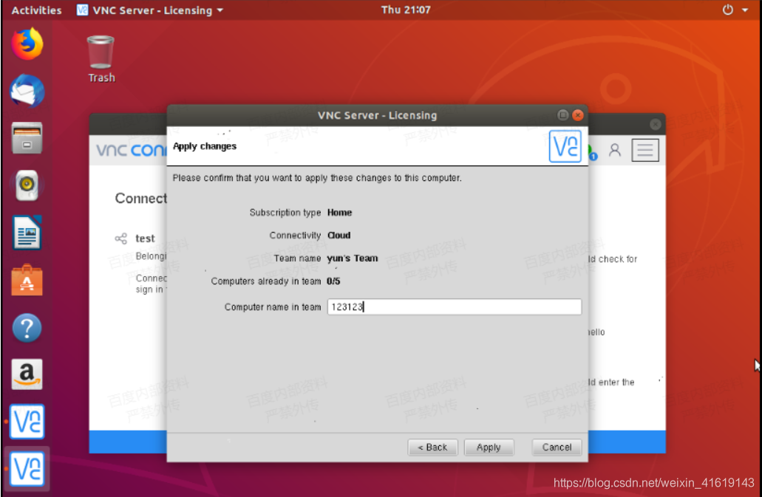Open Rhythmbox speaker icon in dock
The image size is (762, 497).
pyautogui.click(x=27, y=185)
